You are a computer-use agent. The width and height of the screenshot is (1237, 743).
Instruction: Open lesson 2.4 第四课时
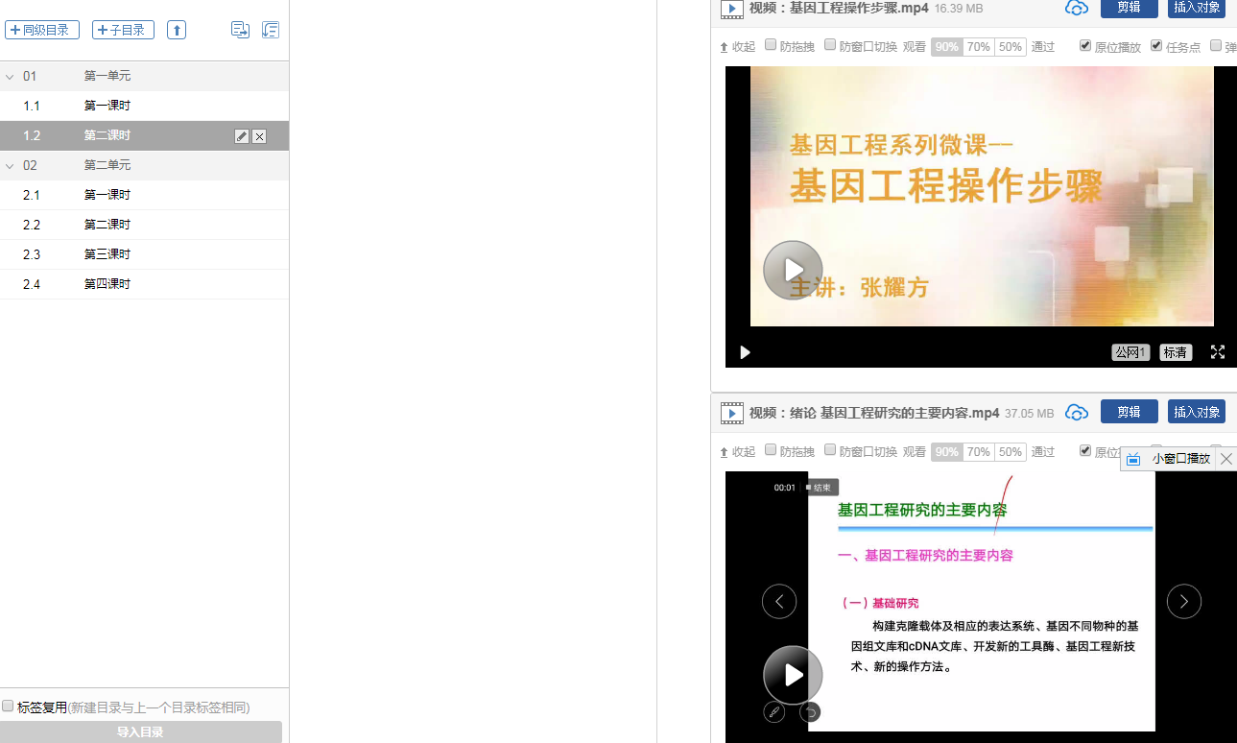144,284
